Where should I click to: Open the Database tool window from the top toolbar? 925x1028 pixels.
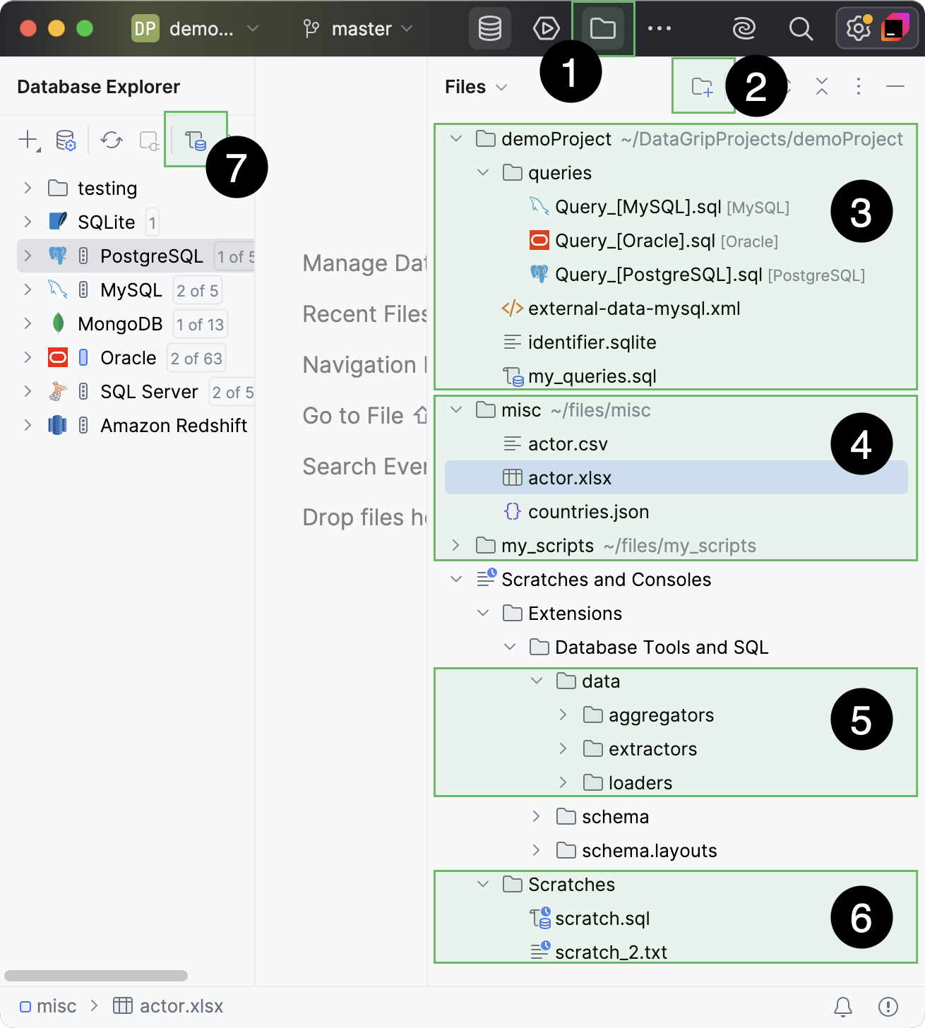(489, 28)
